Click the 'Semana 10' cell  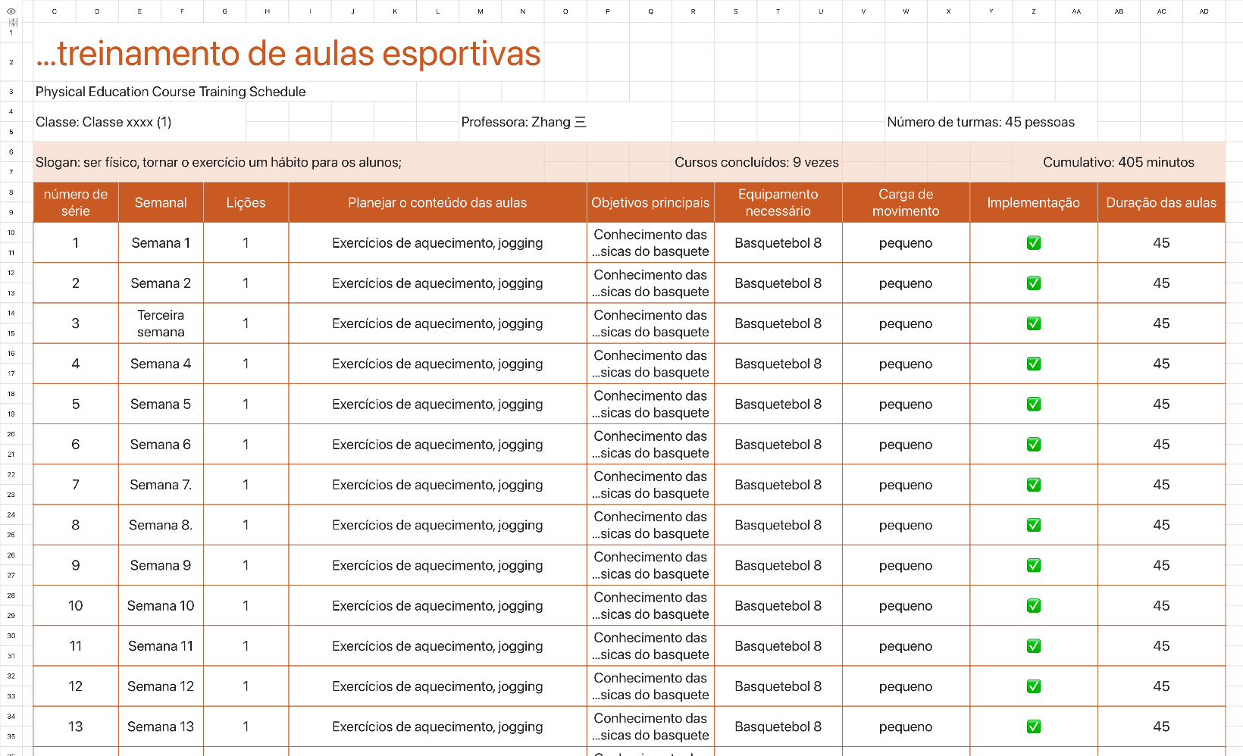tap(161, 606)
